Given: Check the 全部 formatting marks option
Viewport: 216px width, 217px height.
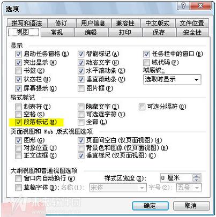Looking at the screenshot, I should click(81, 122).
